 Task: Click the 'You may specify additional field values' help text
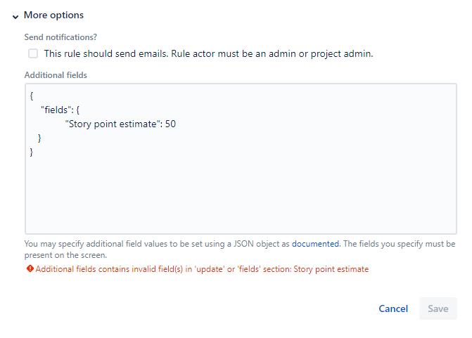coord(240,249)
